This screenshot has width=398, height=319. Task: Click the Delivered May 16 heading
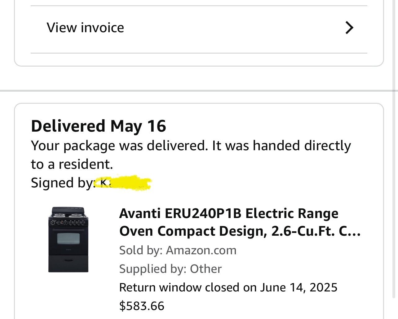tap(99, 126)
